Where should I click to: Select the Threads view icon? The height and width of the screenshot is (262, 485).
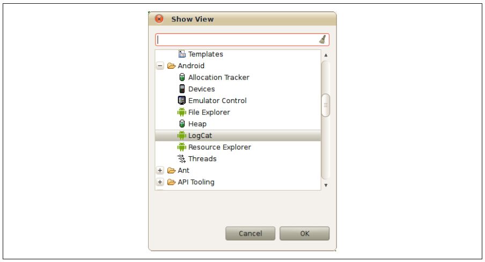coord(181,158)
